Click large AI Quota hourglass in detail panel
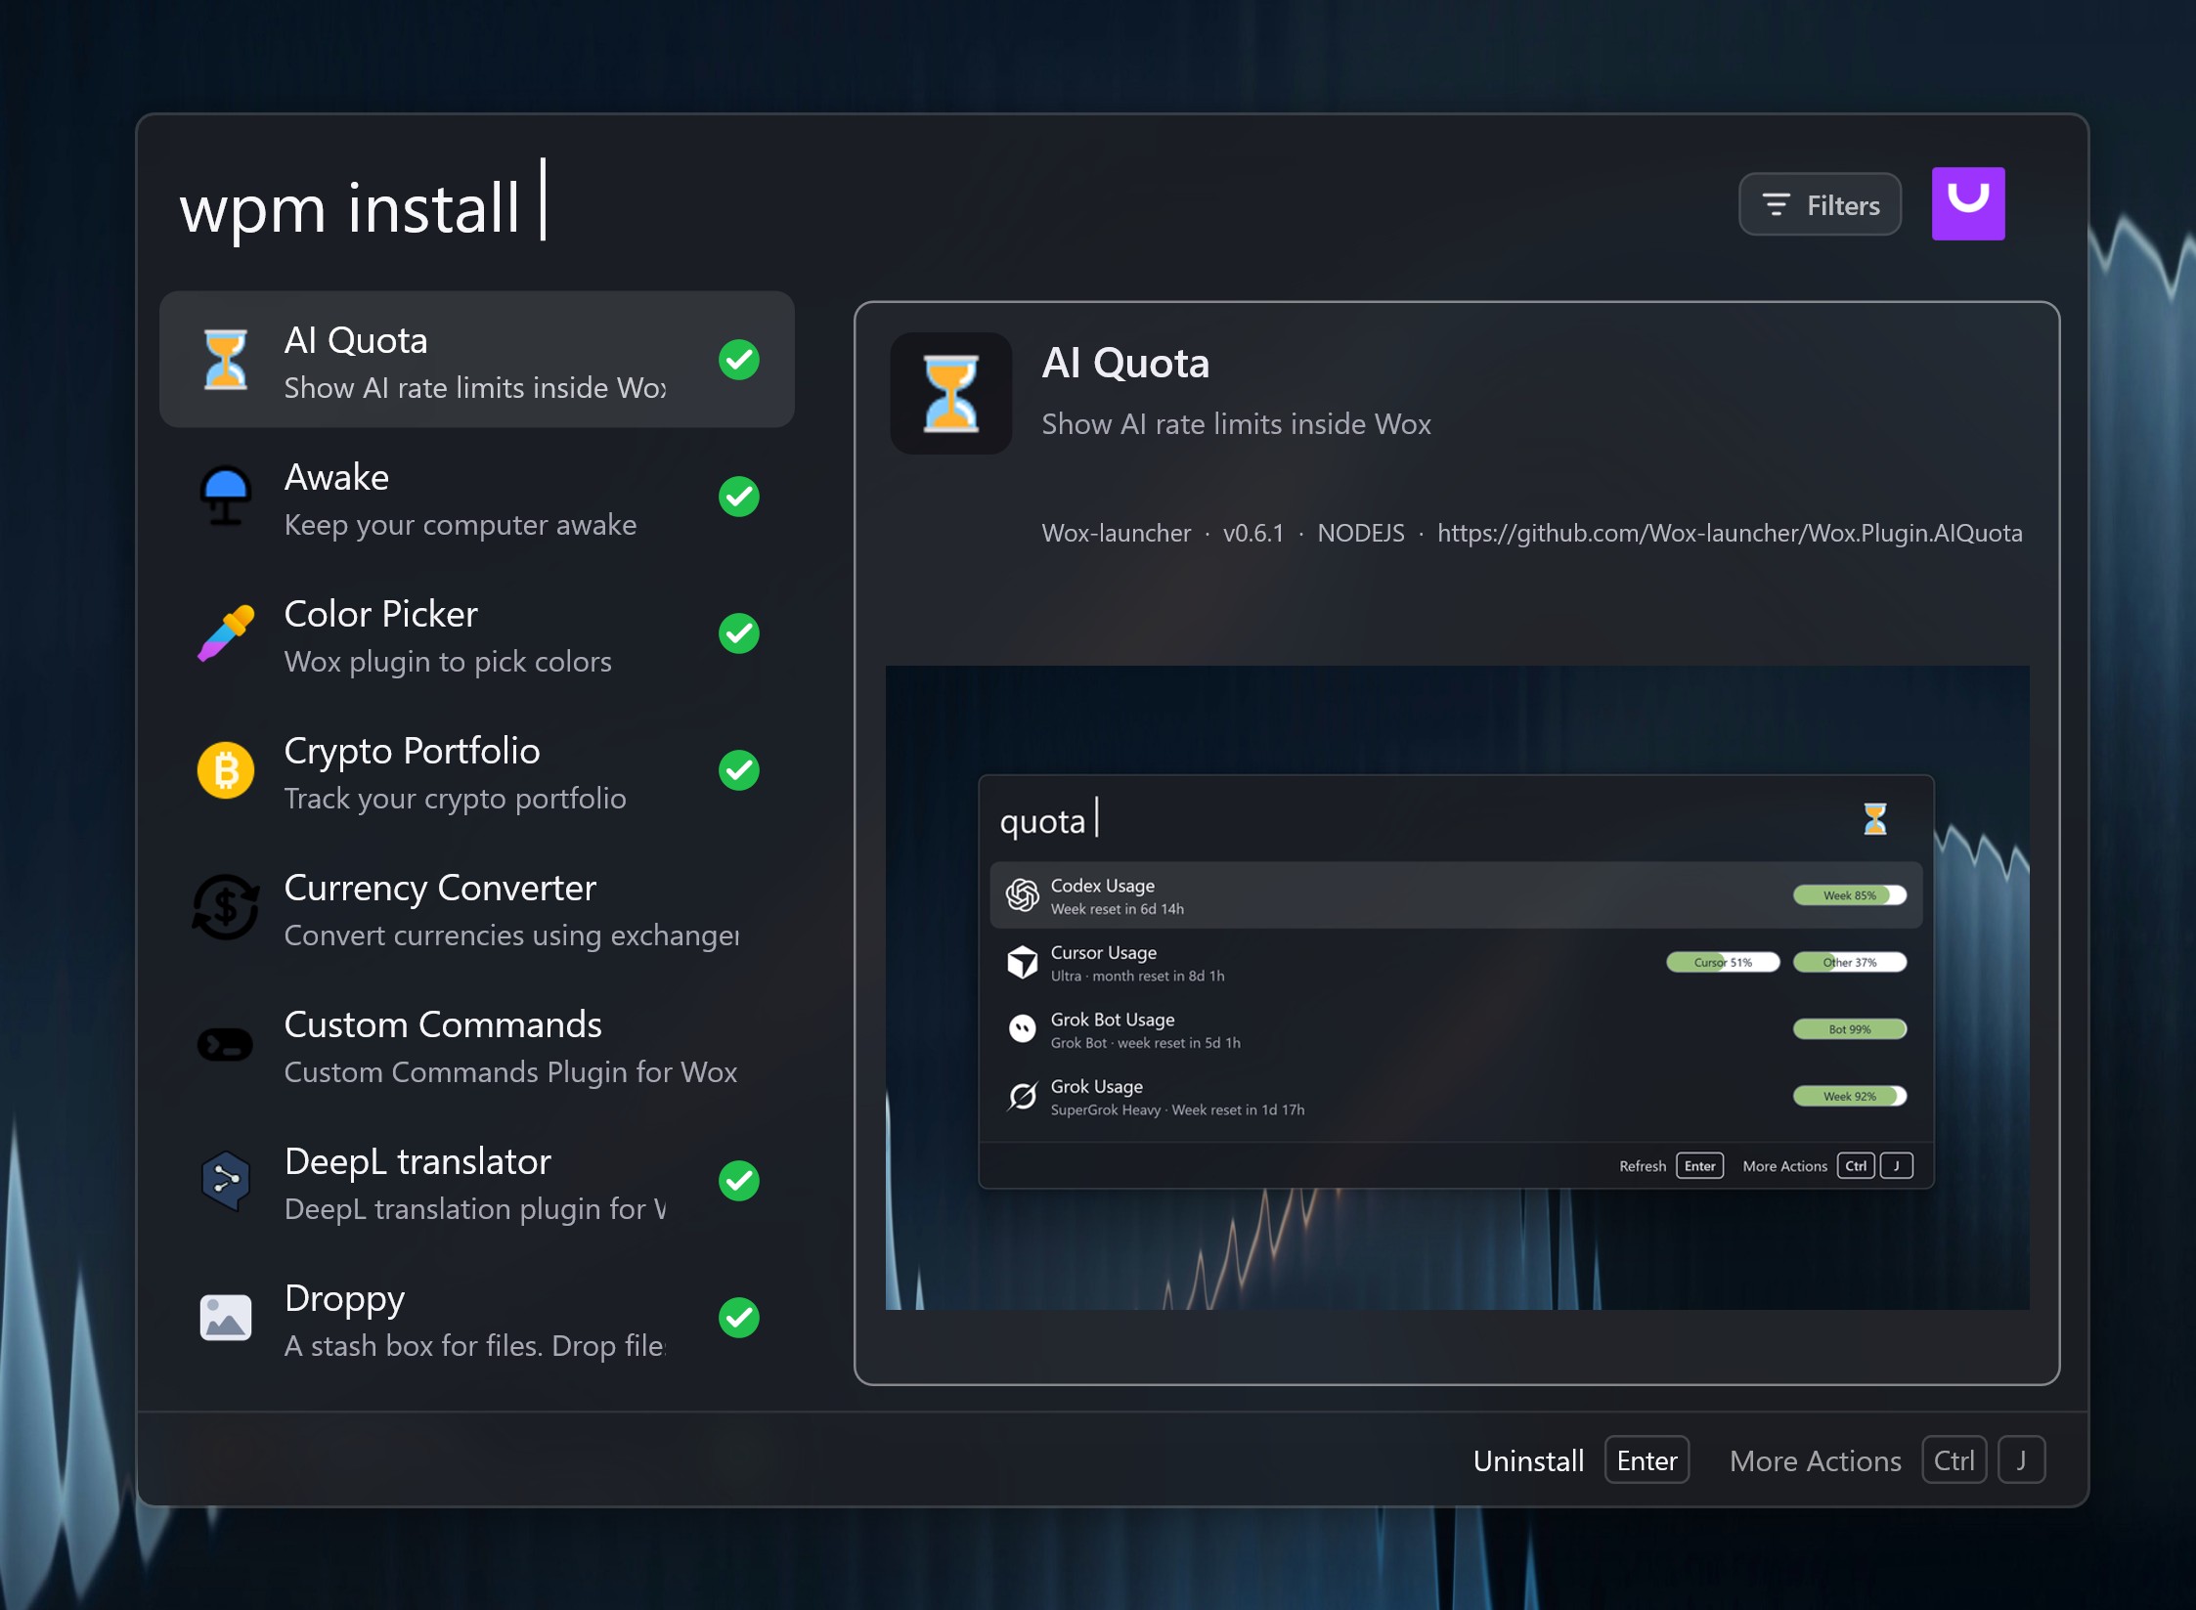 click(951, 393)
